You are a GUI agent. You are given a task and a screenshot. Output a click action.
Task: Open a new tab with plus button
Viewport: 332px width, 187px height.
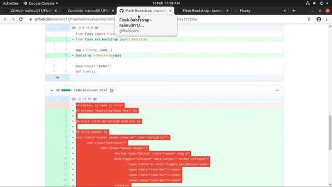click(294, 10)
